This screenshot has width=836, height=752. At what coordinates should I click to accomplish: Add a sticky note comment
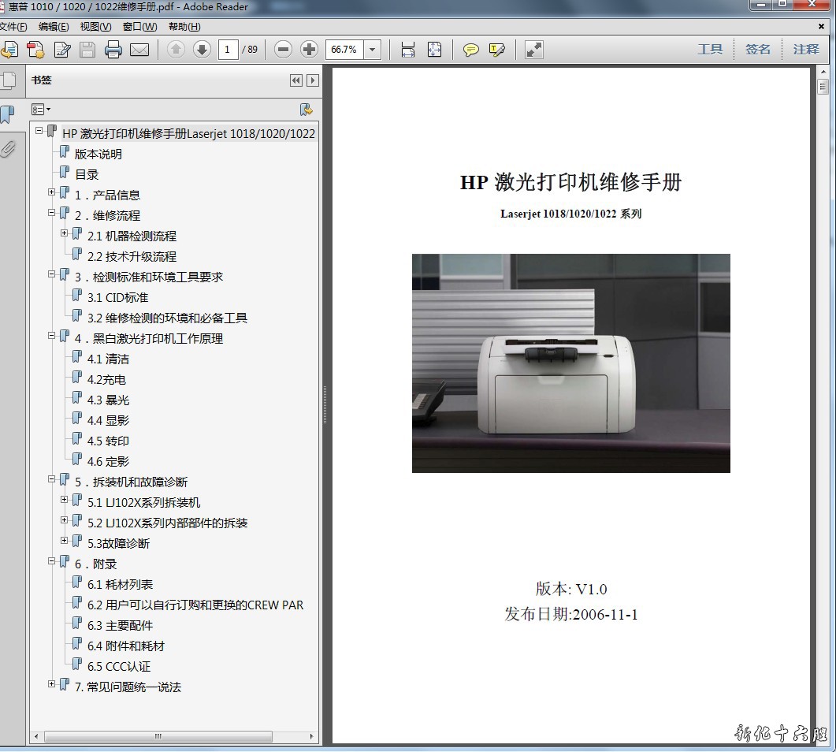pos(471,50)
